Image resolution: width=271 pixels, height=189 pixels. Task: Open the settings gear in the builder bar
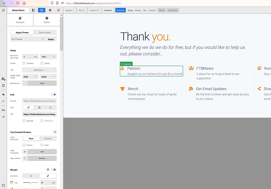(x=50, y=10)
